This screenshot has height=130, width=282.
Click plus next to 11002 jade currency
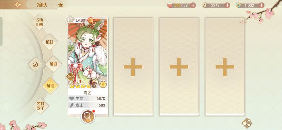click(262, 5)
